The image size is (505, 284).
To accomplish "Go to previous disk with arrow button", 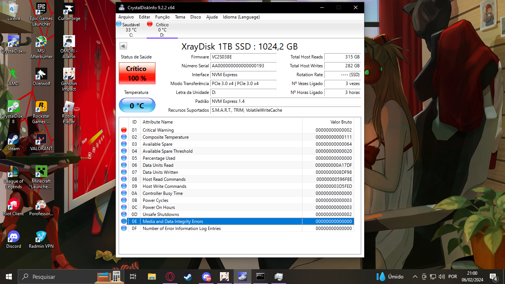I will pyautogui.click(x=123, y=46).
